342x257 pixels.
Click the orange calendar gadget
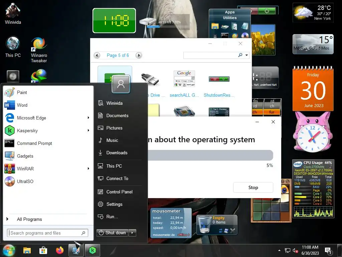click(x=313, y=89)
